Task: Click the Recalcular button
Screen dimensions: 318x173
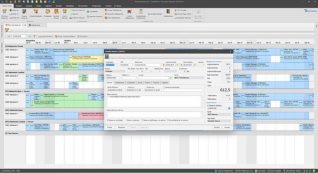Action: [121, 127]
